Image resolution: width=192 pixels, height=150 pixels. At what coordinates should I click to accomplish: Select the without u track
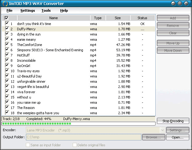(79, 97)
